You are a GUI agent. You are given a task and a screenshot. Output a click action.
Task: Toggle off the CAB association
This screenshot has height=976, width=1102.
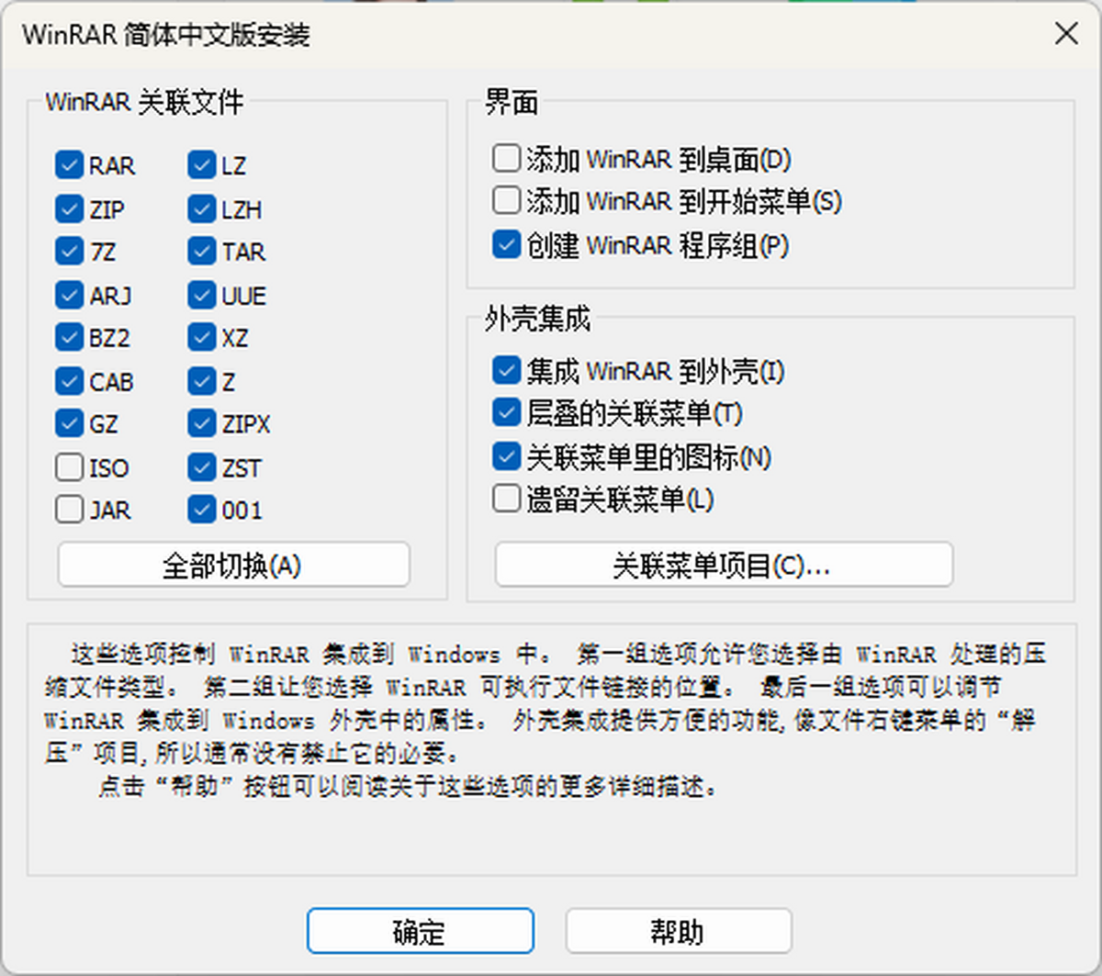pos(69,381)
